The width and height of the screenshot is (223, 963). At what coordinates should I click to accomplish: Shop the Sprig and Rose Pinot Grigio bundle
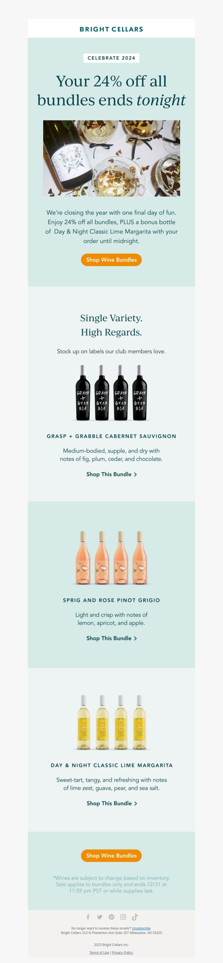(x=111, y=638)
